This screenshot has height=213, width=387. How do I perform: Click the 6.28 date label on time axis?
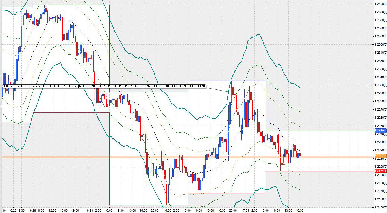(32, 210)
